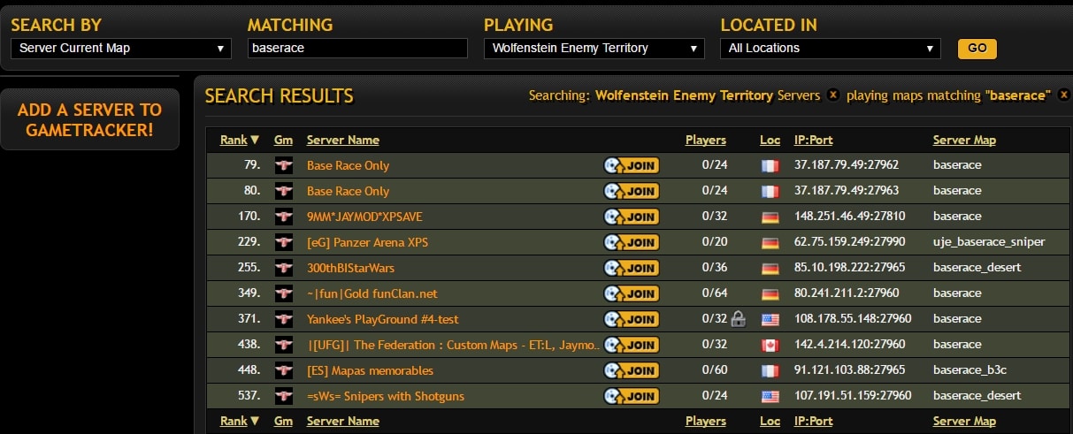Open rank 80 Base Race Only server page
The height and width of the screenshot is (434, 1073).
348,191
